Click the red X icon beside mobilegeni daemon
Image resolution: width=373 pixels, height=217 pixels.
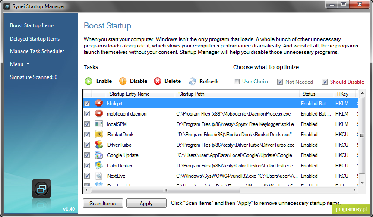(99, 113)
